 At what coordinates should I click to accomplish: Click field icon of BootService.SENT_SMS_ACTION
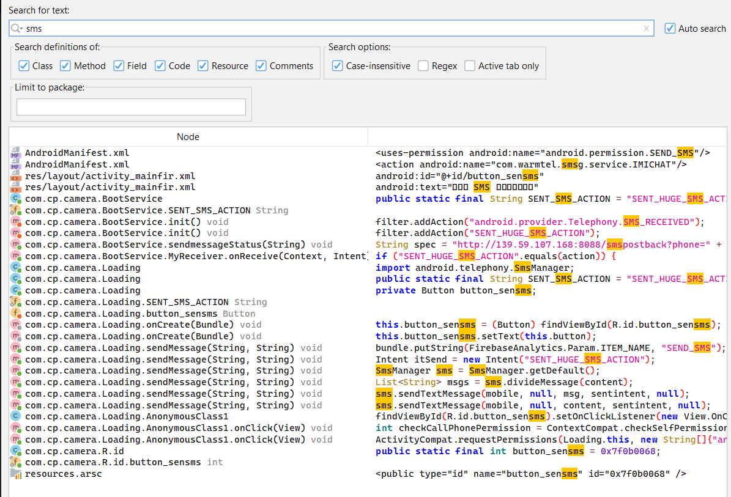point(16,210)
